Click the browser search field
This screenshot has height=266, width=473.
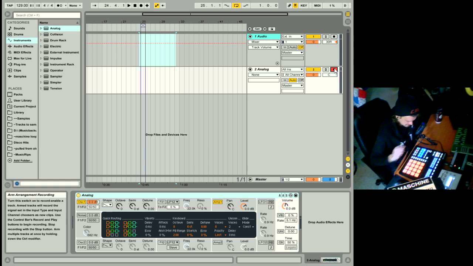(x=47, y=15)
